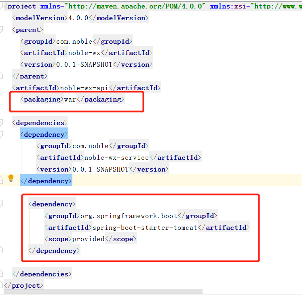The width and height of the screenshot is (302, 295).
Task: Click the artifactId value noble-wx-api
Action: pyautogui.click(x=84, y=88)
